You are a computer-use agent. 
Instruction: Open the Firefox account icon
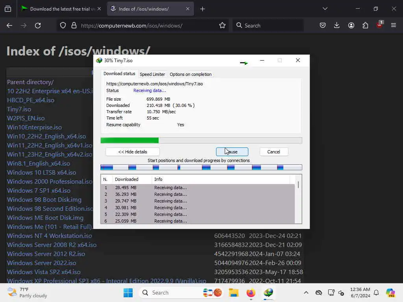(351, 26)
